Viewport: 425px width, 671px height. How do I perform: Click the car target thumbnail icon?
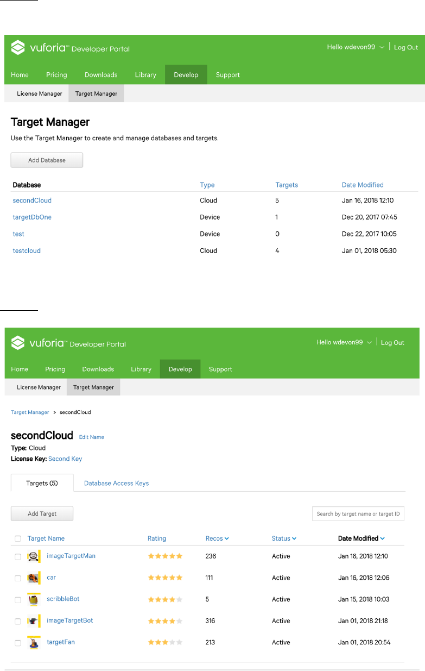pyautogui.click(x=34, y=578)
